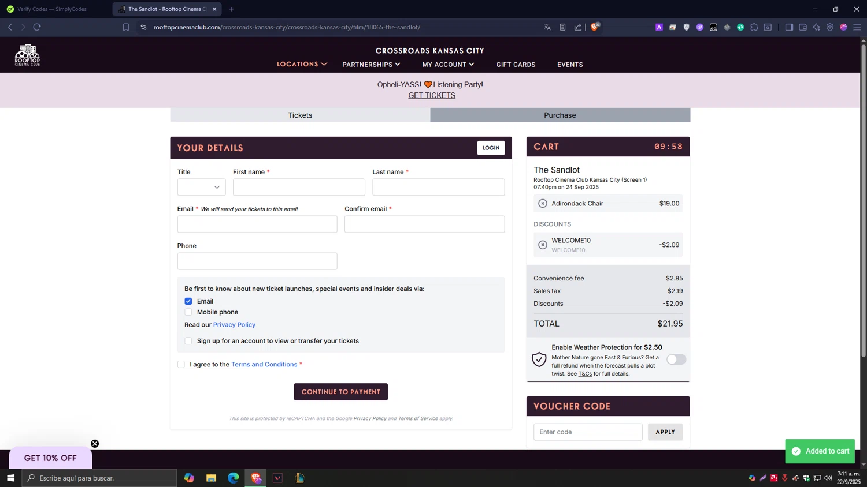The height and width of the screenshot is (487, 867).
Task: Click the Rooftop Cinema Club logo
Action: (27, 55)
